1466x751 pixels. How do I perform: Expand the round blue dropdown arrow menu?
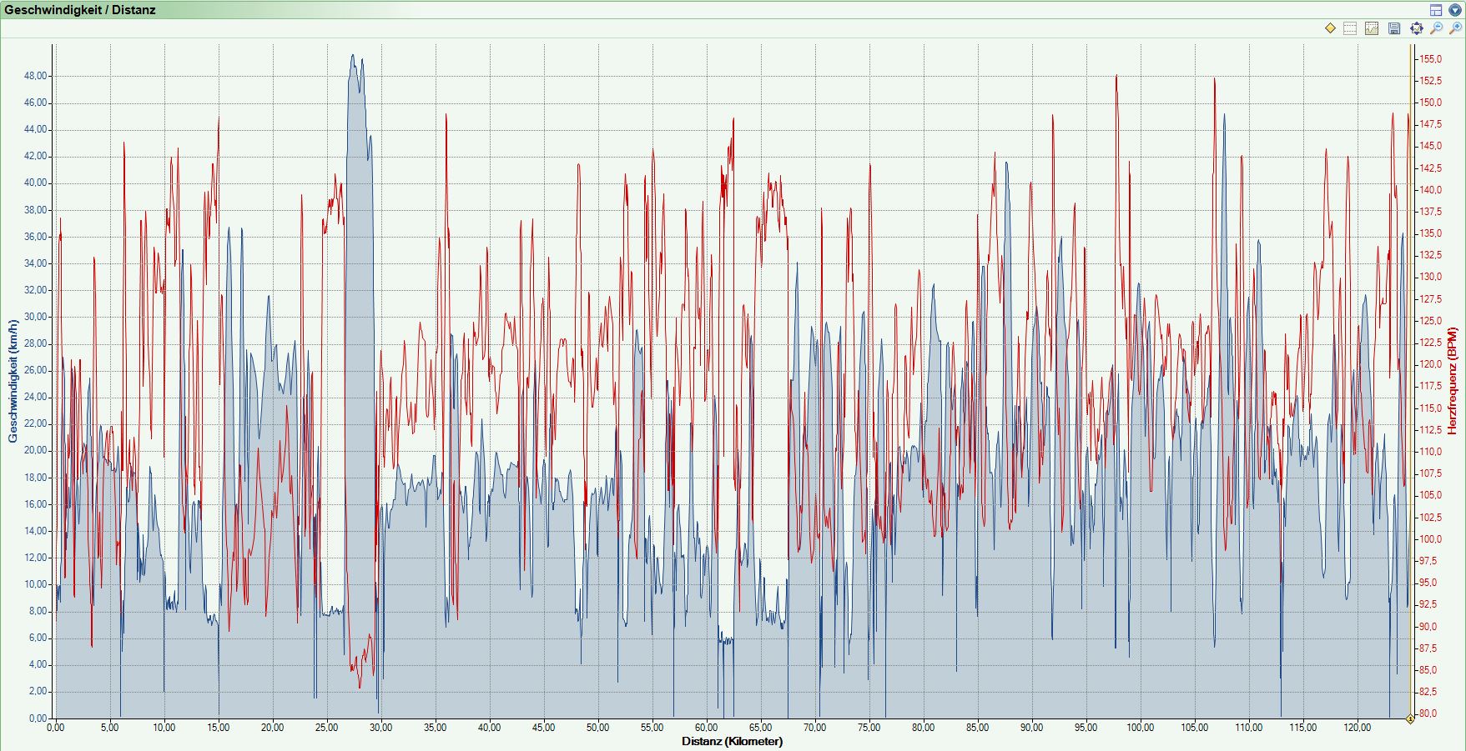pos(1454,10)
